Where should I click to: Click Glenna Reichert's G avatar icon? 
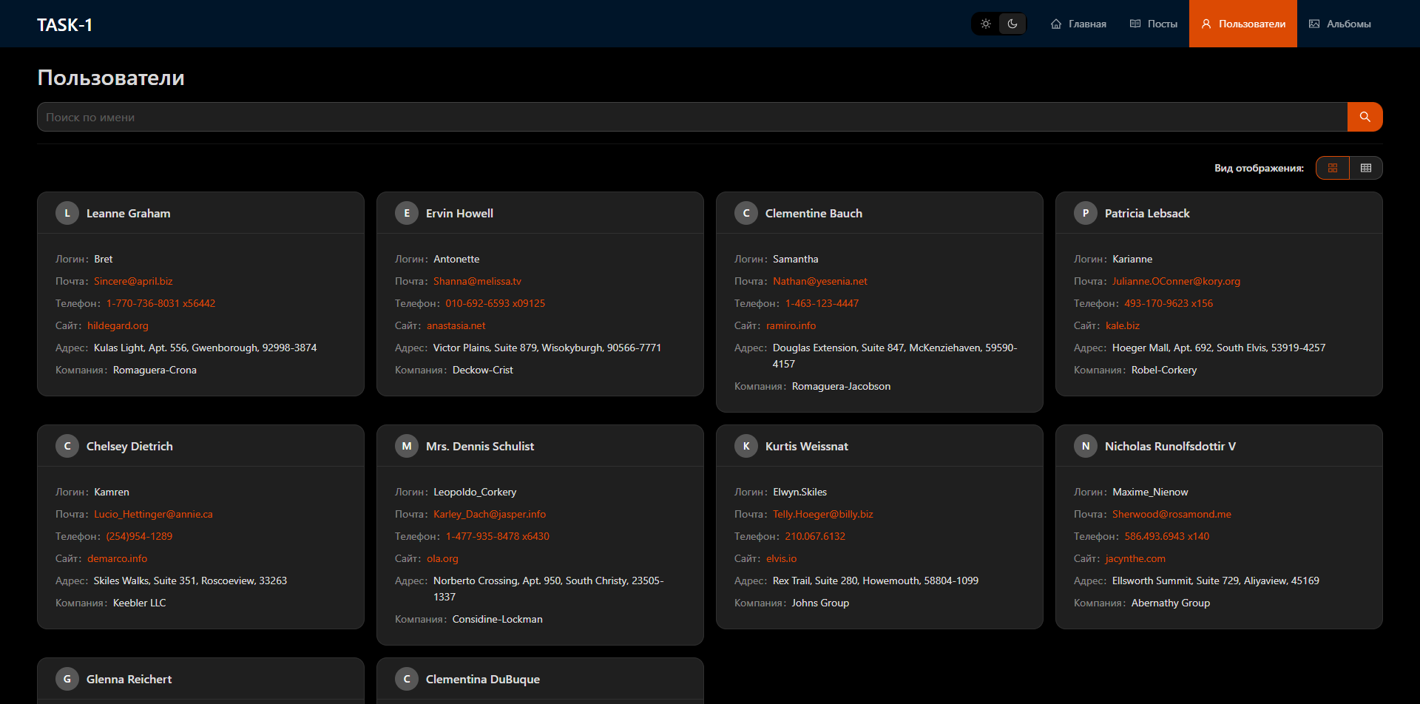pos(67,679)
